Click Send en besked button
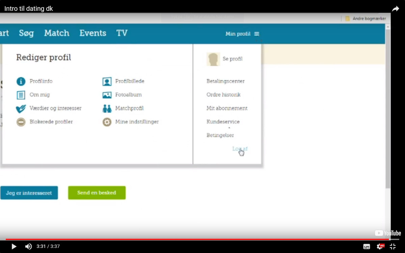Viewport: 405px width, 253px height. (x=97, y=193)
